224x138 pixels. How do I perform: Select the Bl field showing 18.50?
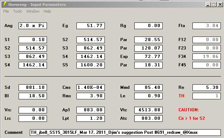tap(33, 96)
